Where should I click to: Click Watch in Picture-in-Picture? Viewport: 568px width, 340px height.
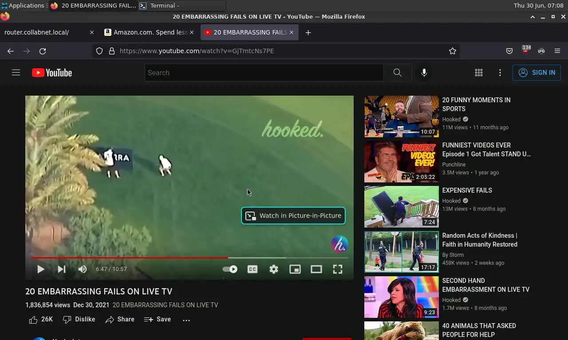[293, 216]
